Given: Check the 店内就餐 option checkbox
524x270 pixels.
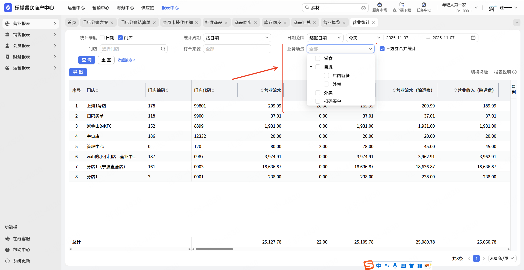Looking at the screenshot, I should click(326, 76).
